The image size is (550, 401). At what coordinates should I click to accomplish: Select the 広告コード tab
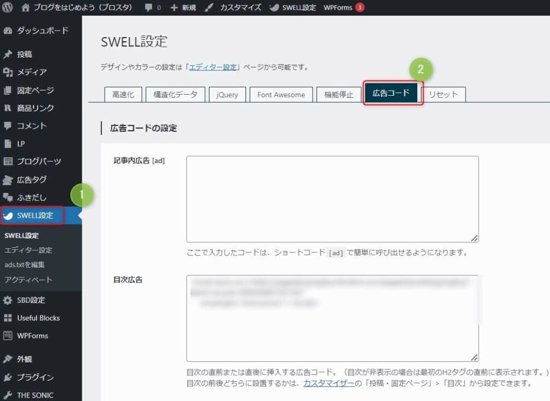click(391, 93)
